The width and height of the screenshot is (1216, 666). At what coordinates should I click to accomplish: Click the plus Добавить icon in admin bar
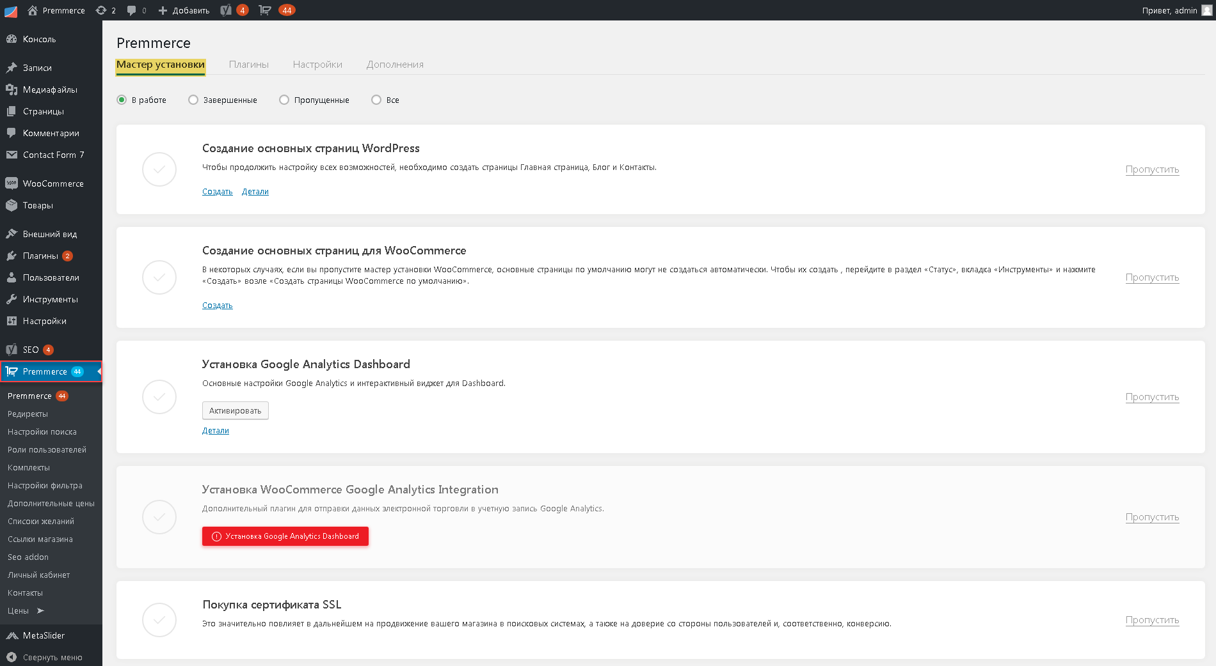pos(163,10)
